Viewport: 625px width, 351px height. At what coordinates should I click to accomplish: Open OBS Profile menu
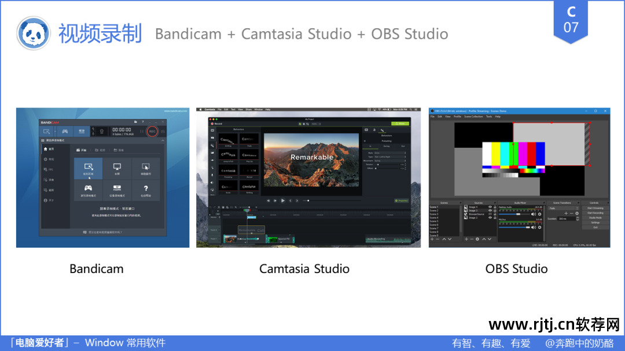(x=457, y=117)
